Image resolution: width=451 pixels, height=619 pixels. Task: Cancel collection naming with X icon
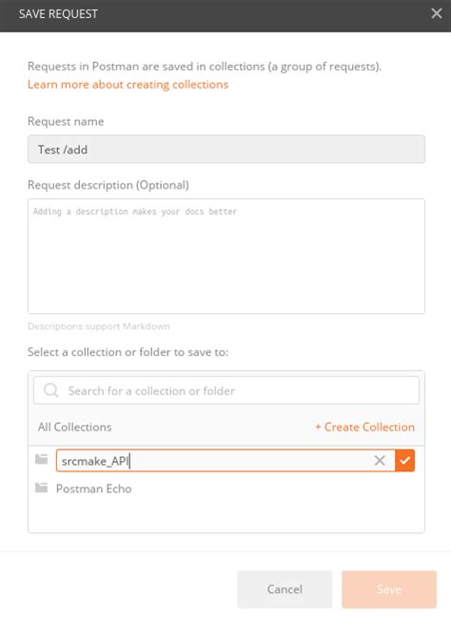(380, 460)
